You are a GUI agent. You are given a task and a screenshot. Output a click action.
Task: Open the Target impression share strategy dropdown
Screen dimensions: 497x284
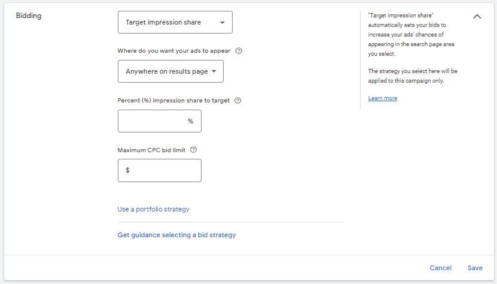(175, 22)
